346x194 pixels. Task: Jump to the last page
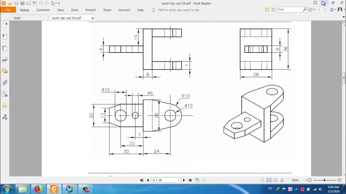pos(190,180)
